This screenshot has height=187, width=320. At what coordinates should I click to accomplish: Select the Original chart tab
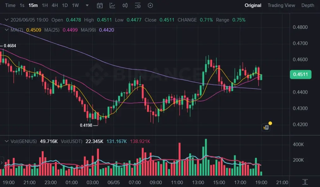pos(253,5)
